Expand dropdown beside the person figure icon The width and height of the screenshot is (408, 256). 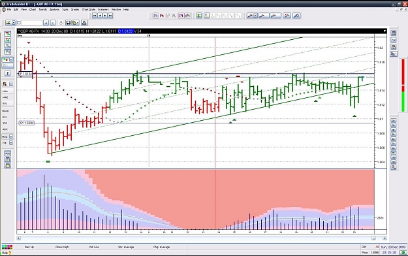11,84
